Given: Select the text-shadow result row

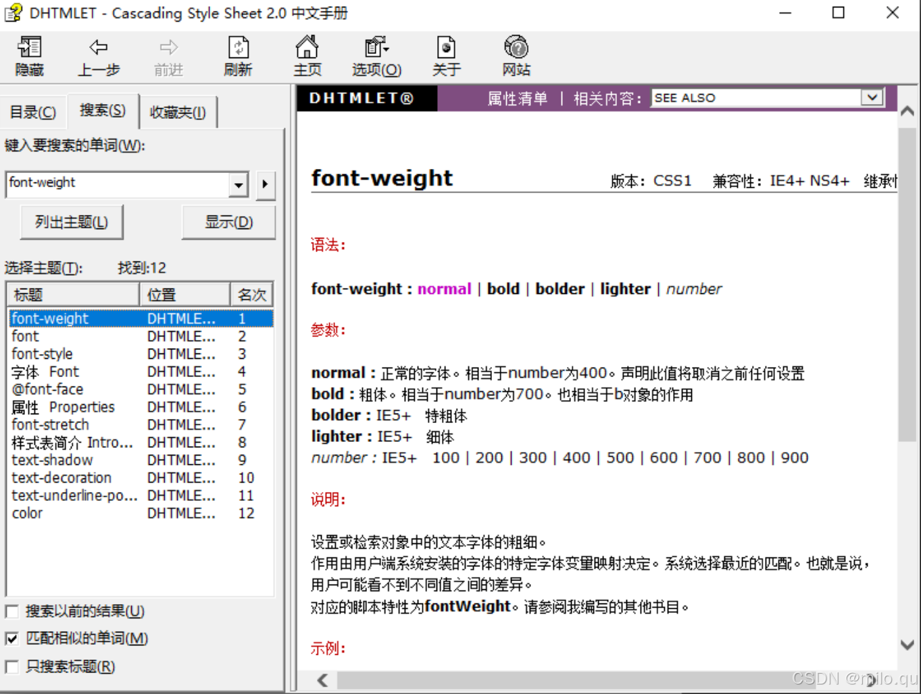Looking at the screenshot, I should coord(141,460).
